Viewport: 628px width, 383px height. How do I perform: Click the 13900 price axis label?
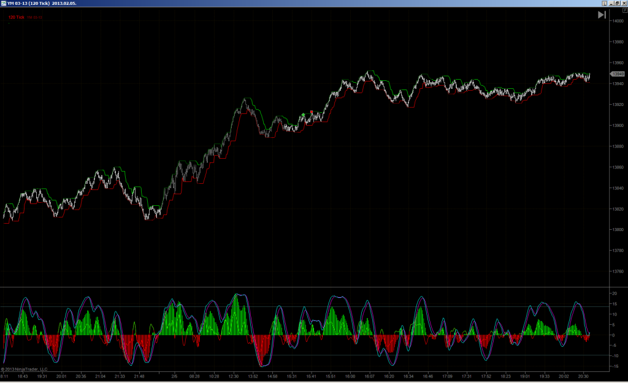click(x=618, y=126)
